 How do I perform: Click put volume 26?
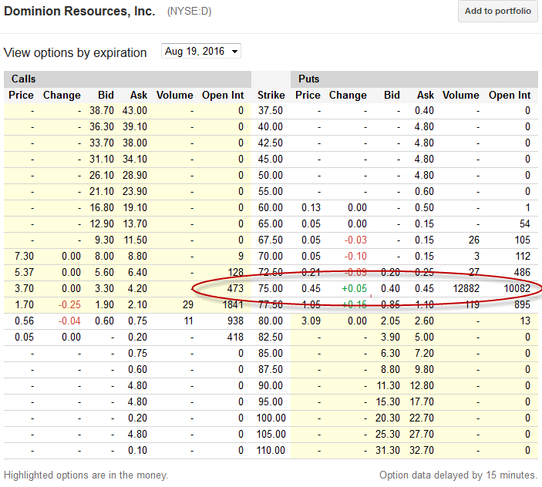(x=474, y=240)
